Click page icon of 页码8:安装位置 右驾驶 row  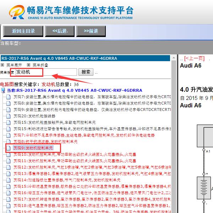pyautogui.click(x=9, y=103)
